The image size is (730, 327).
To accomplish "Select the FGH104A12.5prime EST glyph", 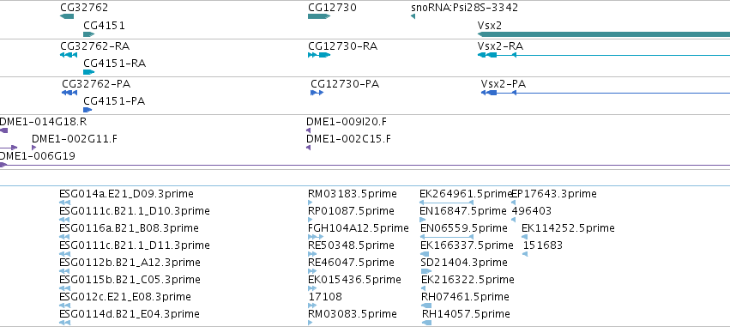I will point(316,237).
